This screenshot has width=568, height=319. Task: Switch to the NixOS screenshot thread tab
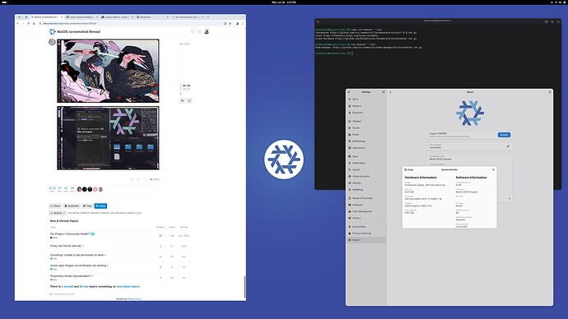tap(46, 17)
